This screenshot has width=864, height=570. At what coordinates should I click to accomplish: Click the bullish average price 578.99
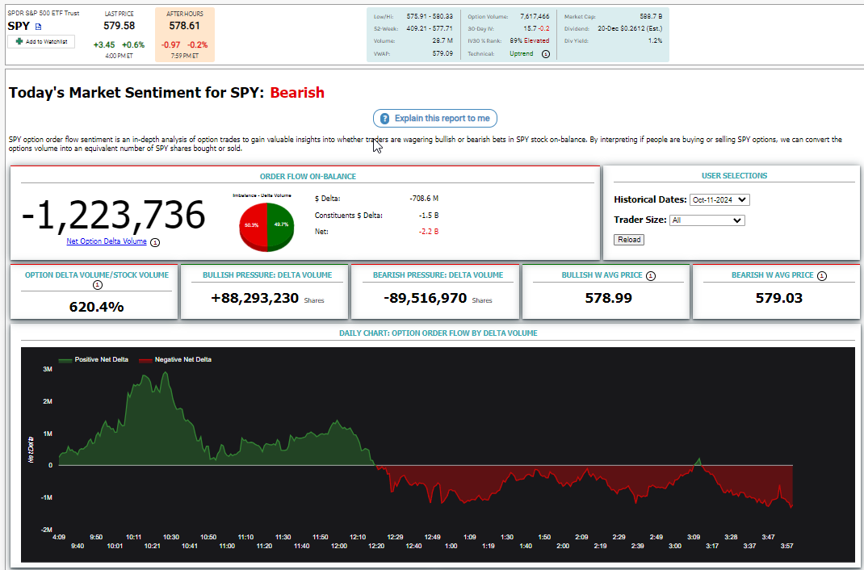pyautogui.click(x=608, y=299)
